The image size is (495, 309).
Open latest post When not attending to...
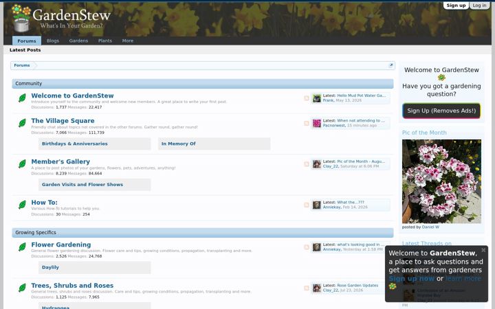pos(361,120)
